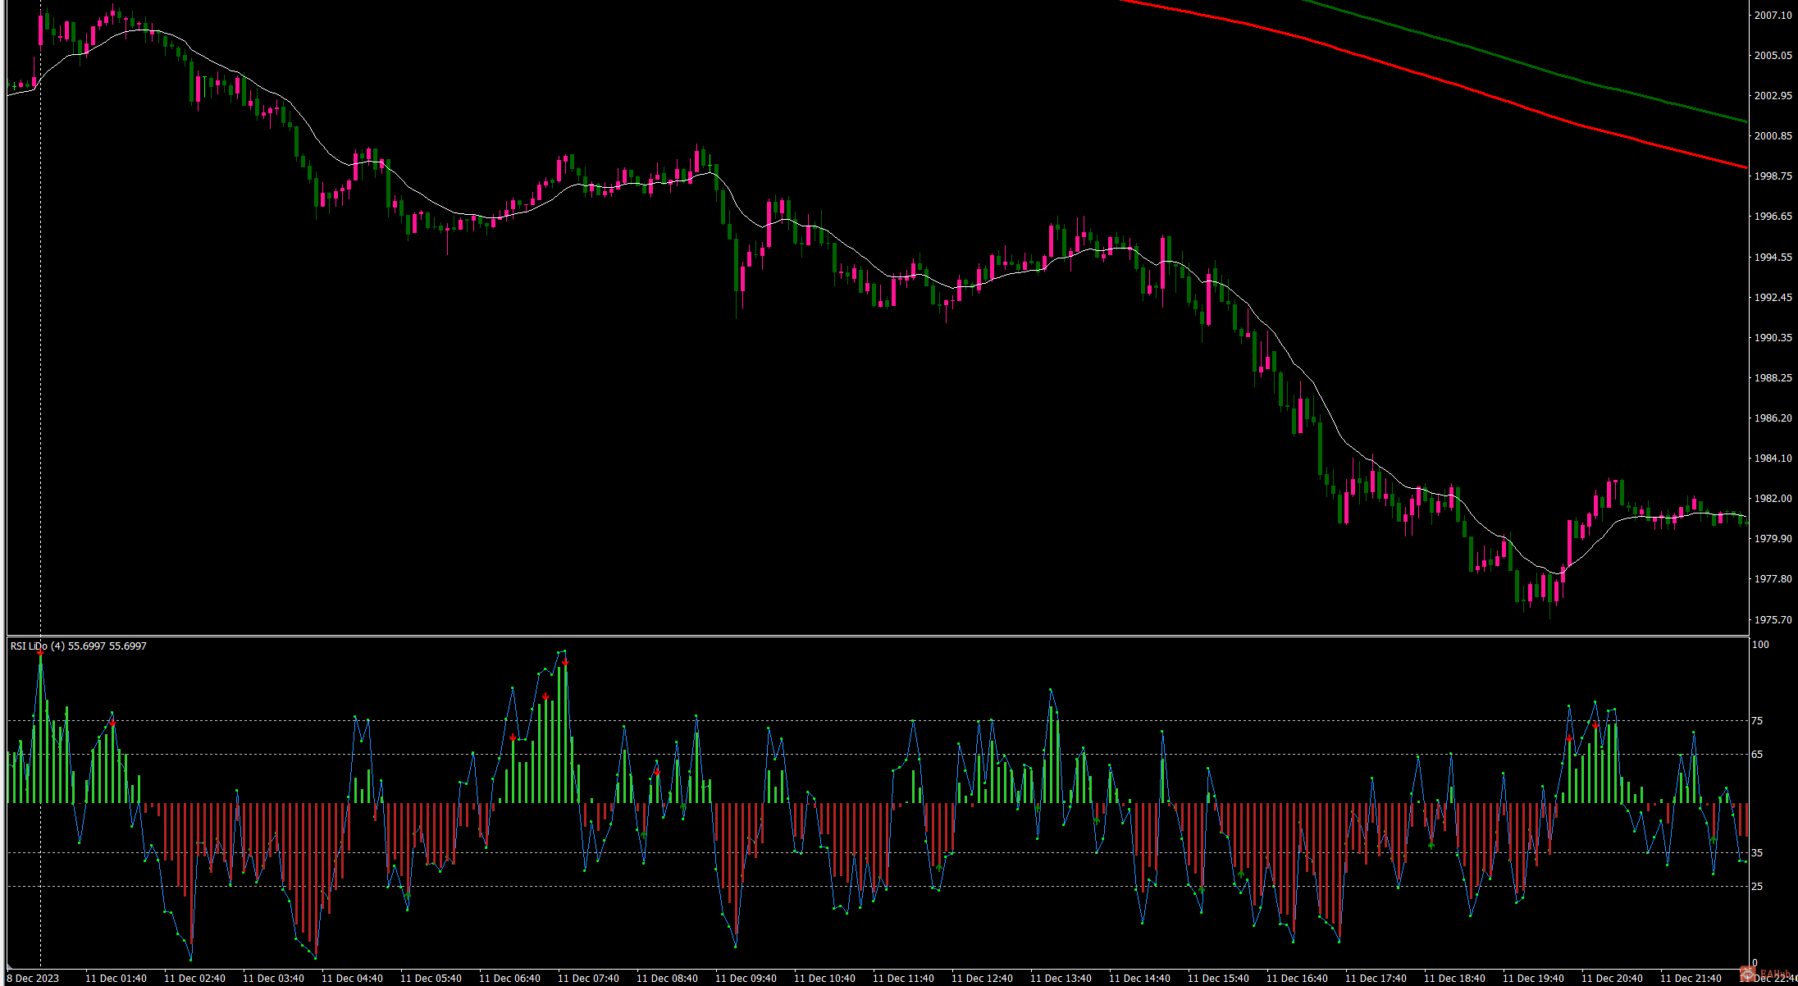Click the red down arrow near 01:40 in the RSI pane
Image resolution: width=1798 pixels, height=986 pixels.
112,723
